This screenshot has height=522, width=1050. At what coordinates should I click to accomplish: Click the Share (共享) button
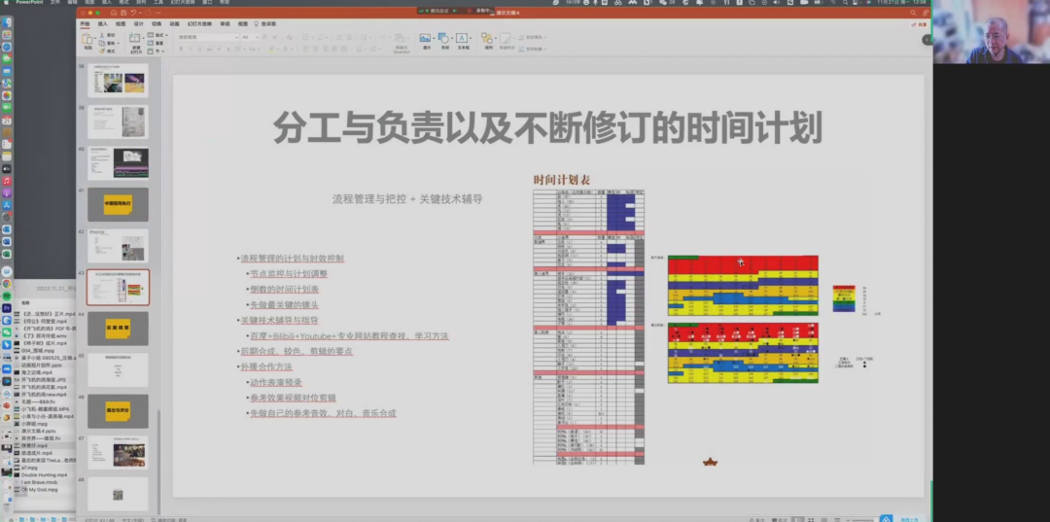coord(920,24)
